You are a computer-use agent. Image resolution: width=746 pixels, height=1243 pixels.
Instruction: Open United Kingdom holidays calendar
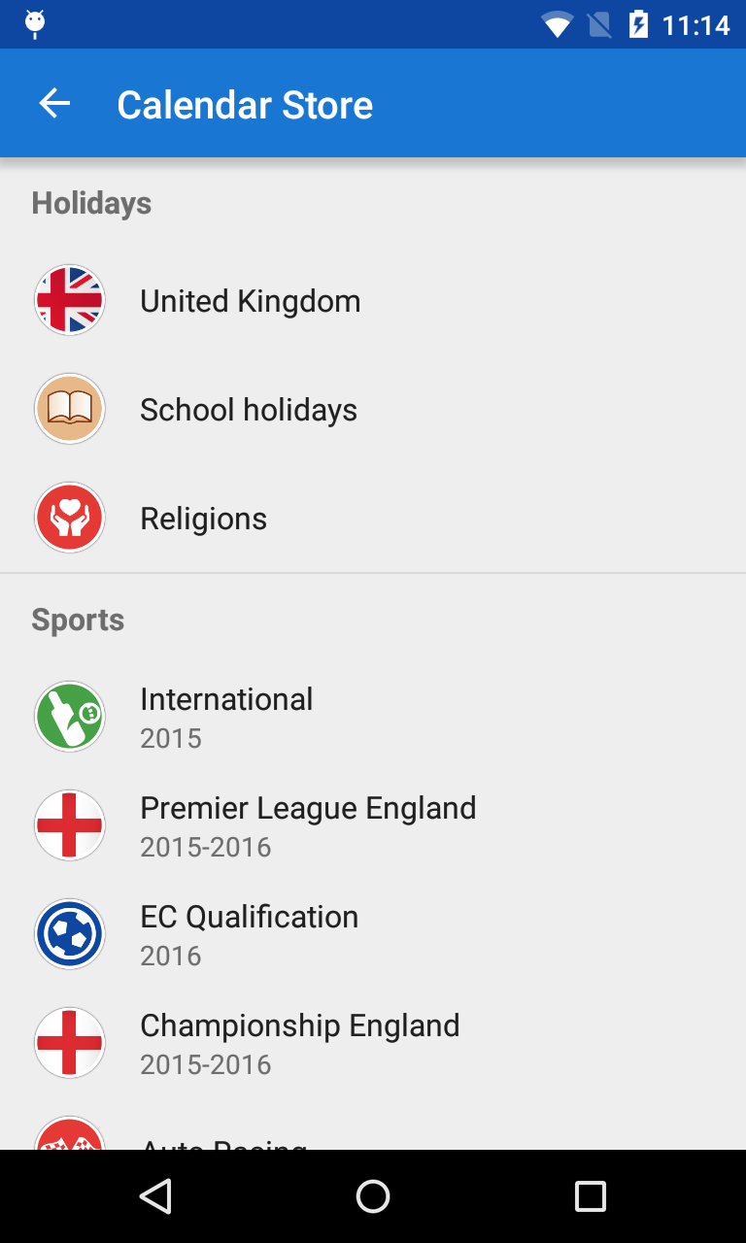coord(251,301)
